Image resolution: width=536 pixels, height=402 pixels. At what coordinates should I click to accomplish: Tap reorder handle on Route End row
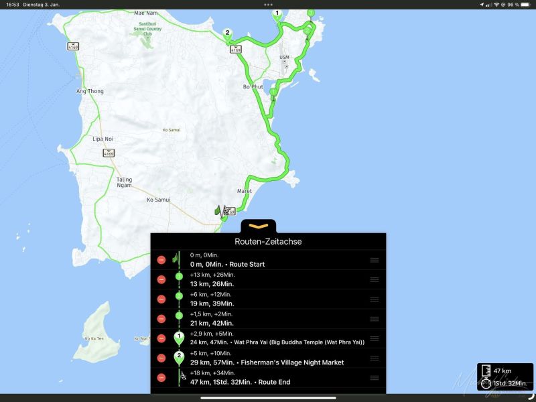(x=374, y=377)
